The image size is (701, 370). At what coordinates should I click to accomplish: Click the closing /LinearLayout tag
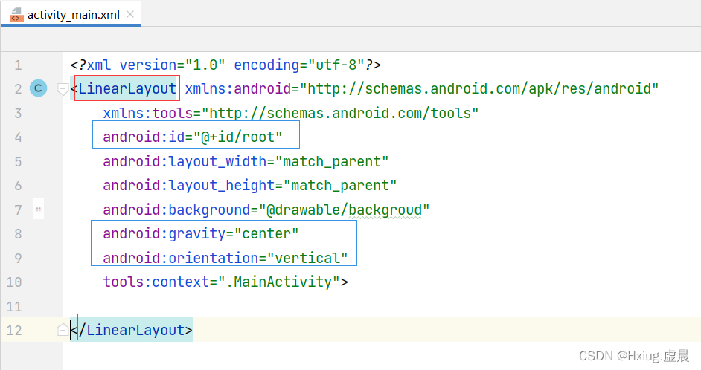pyautogui.click(x=132, y=330)
